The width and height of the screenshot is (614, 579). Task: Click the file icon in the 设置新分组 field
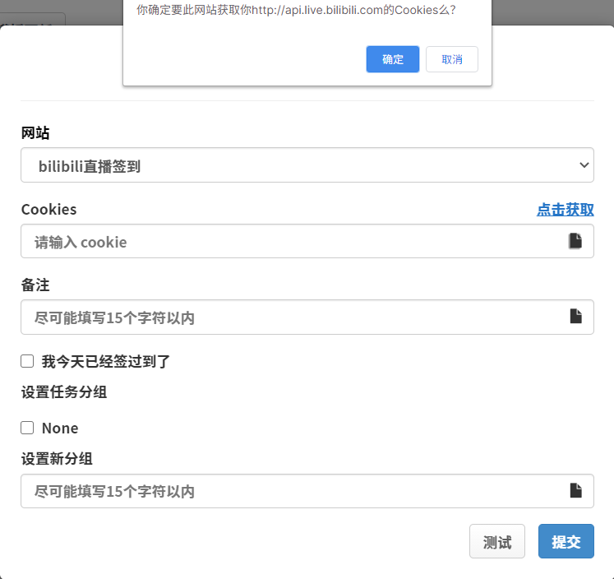(575, 490)
